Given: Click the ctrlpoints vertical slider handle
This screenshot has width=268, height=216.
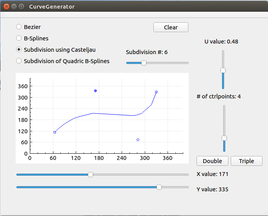Looking at the screenshot, I should pyautogui.click(x=224, y=138).
